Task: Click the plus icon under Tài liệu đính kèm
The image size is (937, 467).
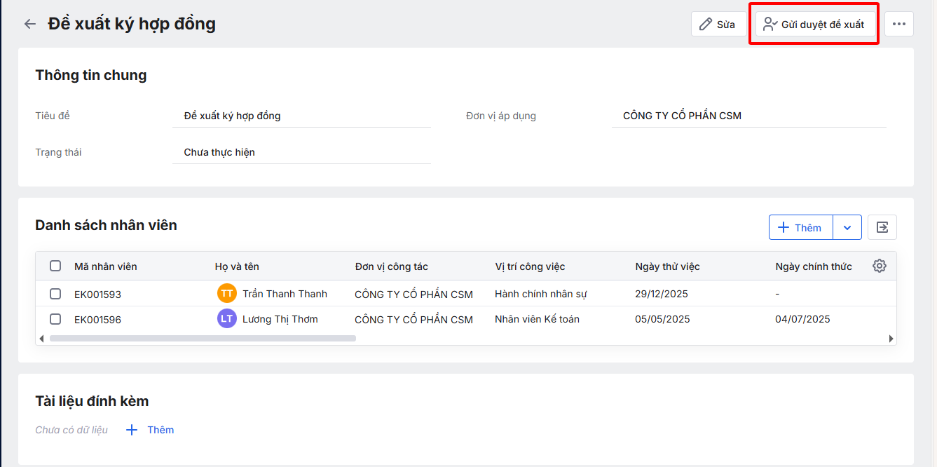Action: 132,430
